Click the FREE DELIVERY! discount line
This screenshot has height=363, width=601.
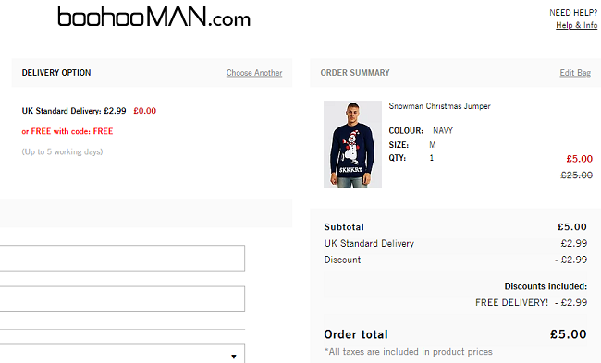coord(531,303)
